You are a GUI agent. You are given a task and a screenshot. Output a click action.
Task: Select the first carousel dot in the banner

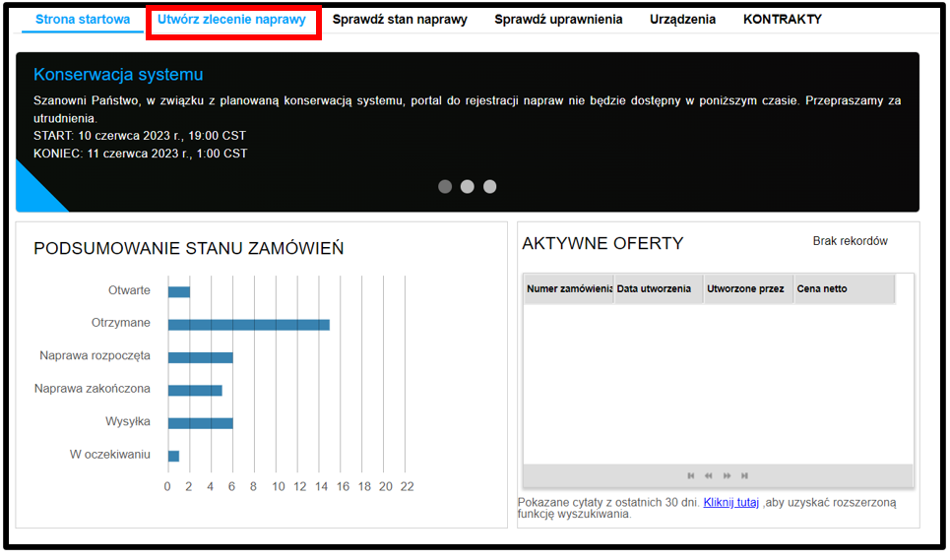click(x=445, y=186)
